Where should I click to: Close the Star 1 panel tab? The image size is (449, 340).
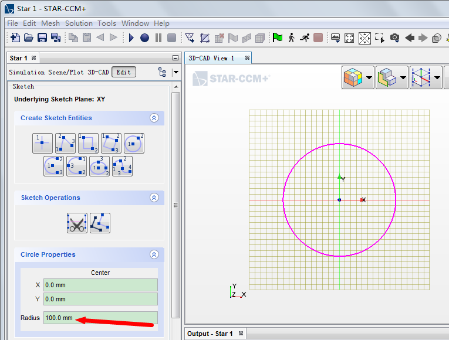[34, 58]
